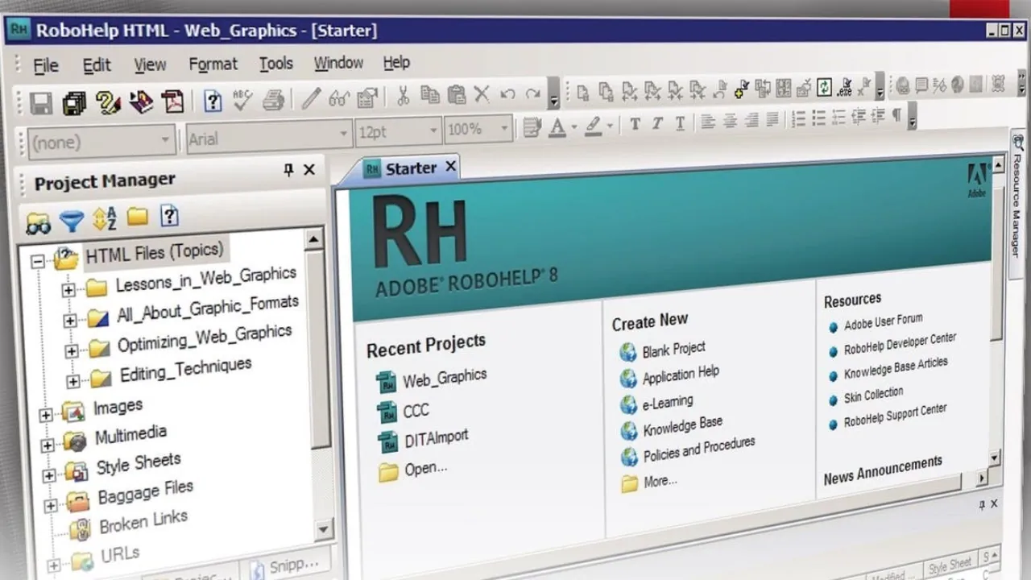
Task: Click the green refresh arrows toolbar icon
Action: pos(824,87)
